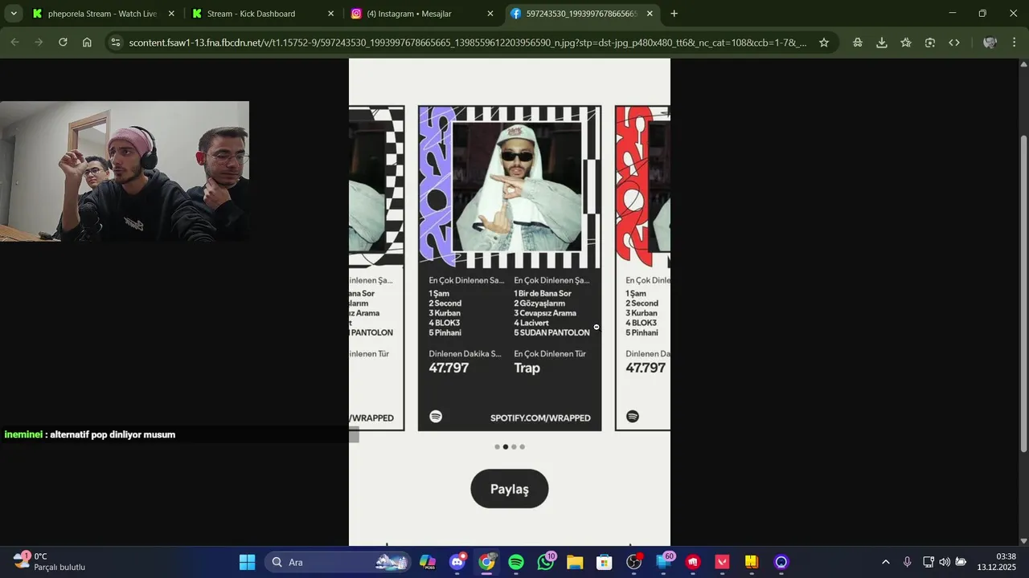Open the browser home page

pos(87,43)
